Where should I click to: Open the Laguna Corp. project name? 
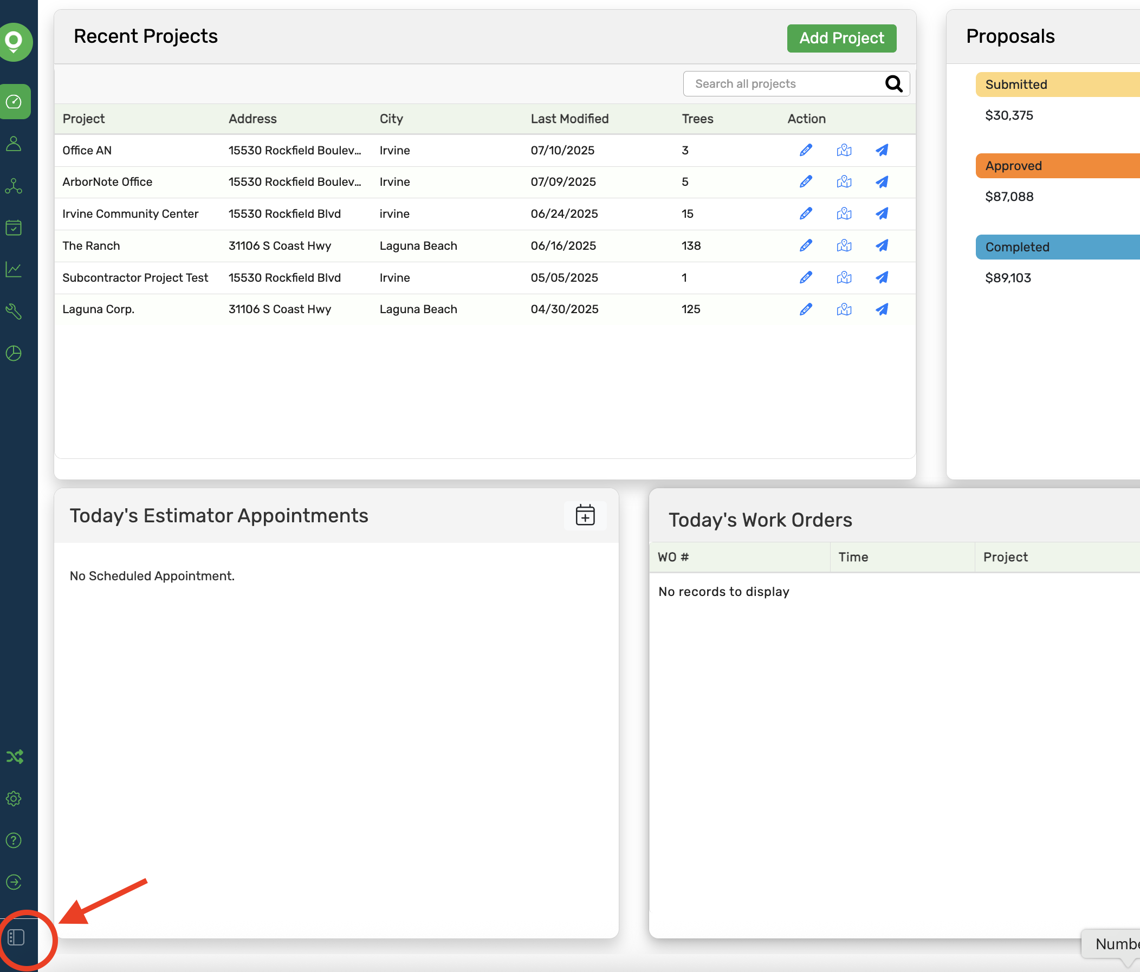click(99, 310)
